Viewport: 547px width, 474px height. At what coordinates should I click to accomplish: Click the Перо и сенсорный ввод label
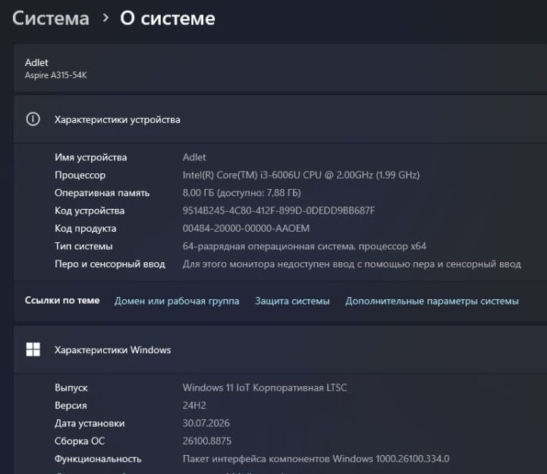point(110,264)
